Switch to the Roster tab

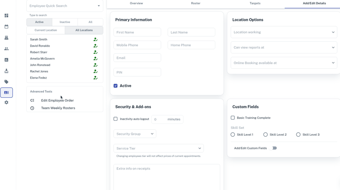[196, 3]
